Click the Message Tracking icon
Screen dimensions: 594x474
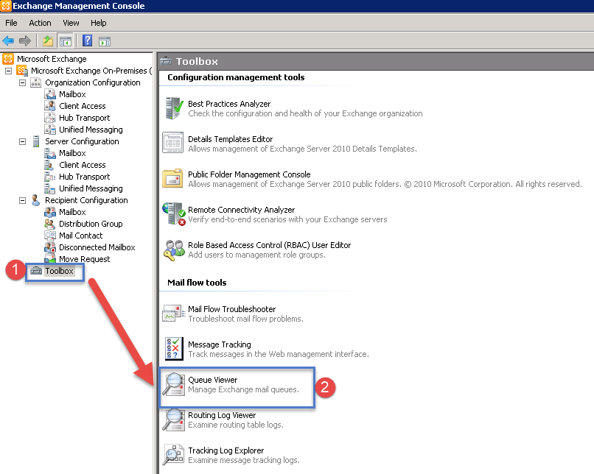(174, 348)
